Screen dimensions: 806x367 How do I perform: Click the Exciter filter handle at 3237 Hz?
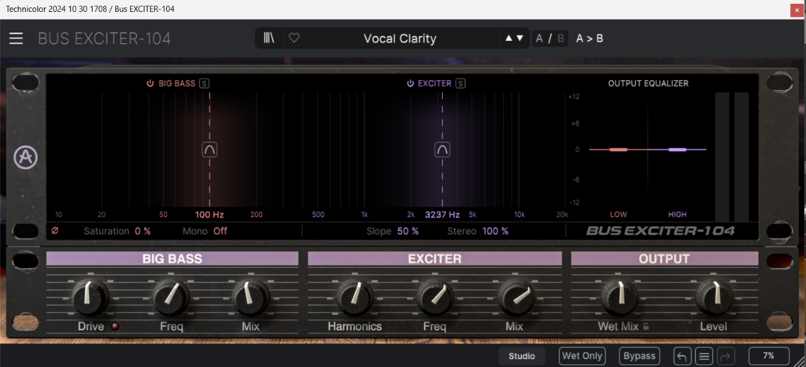tap(442, 149)
